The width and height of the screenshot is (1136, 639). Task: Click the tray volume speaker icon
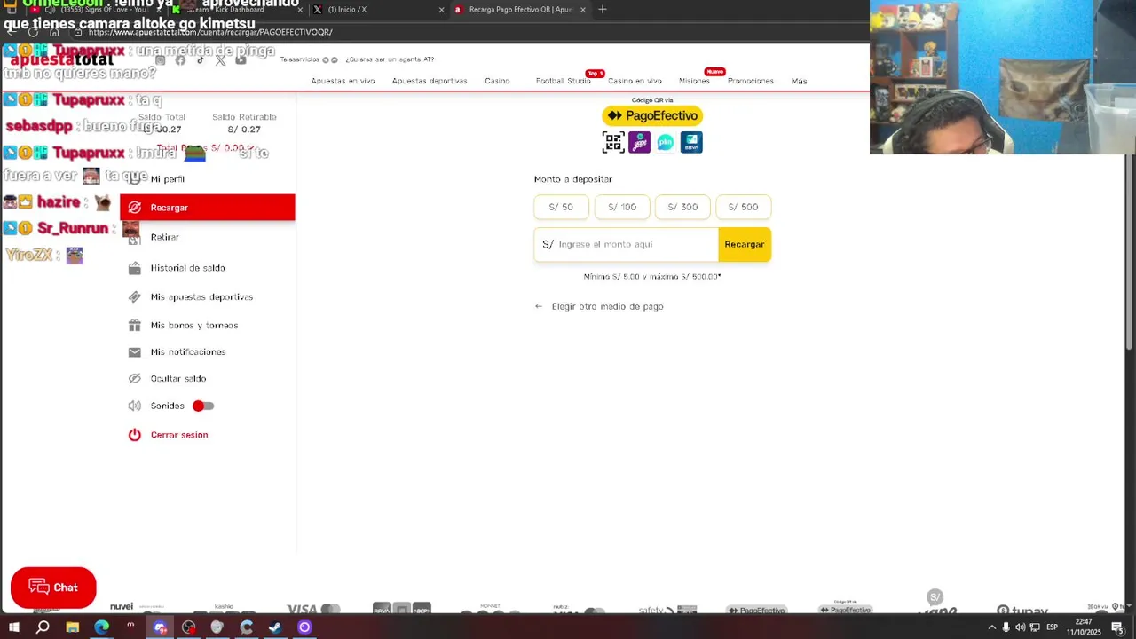[x=1021, y=627]
